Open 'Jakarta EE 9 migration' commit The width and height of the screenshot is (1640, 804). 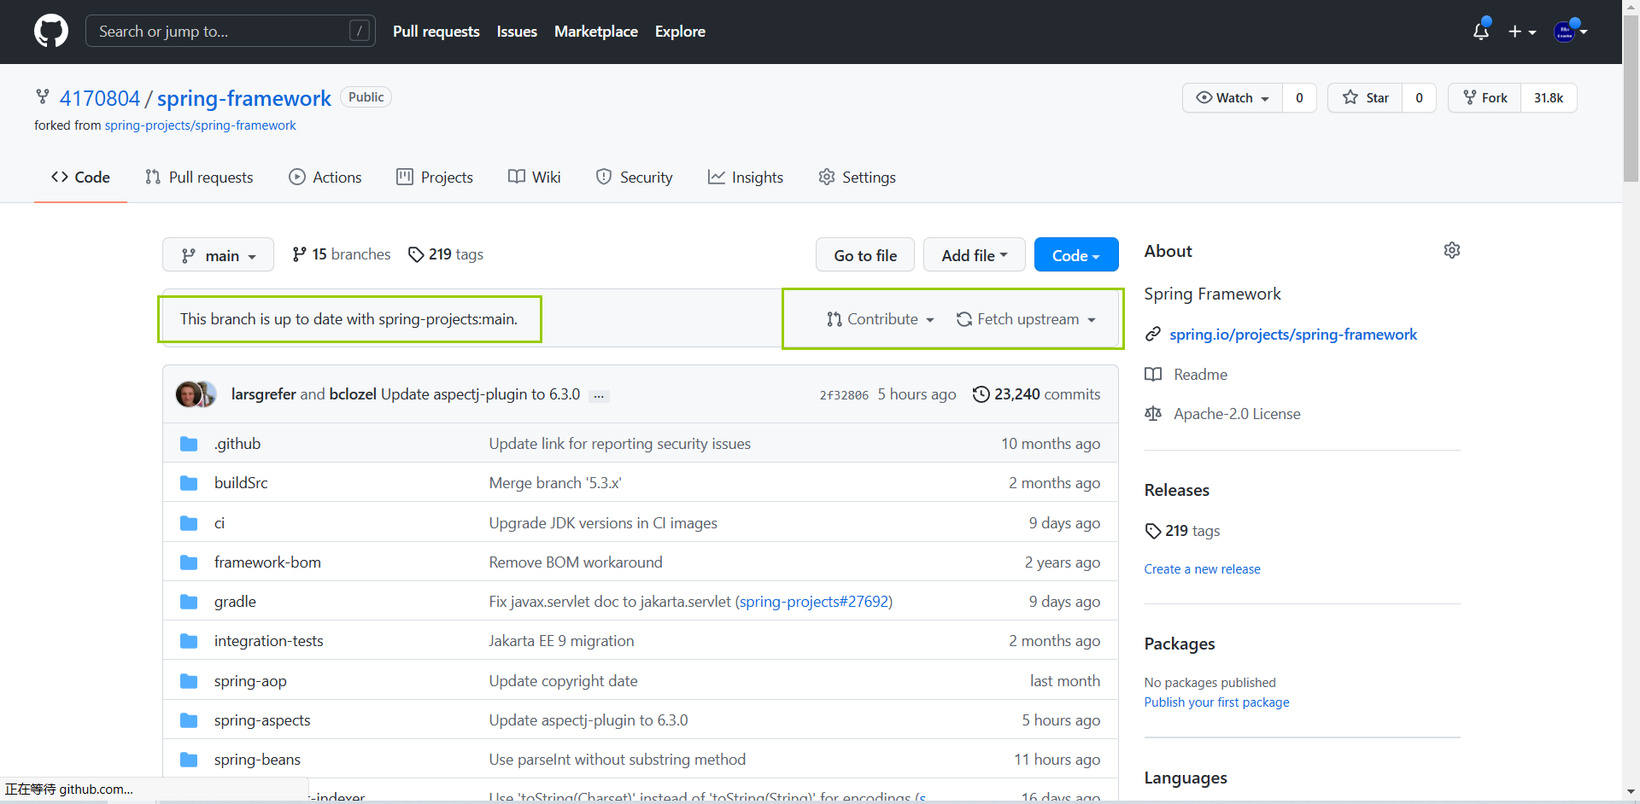pyautogui.click(x=562, y=641)
